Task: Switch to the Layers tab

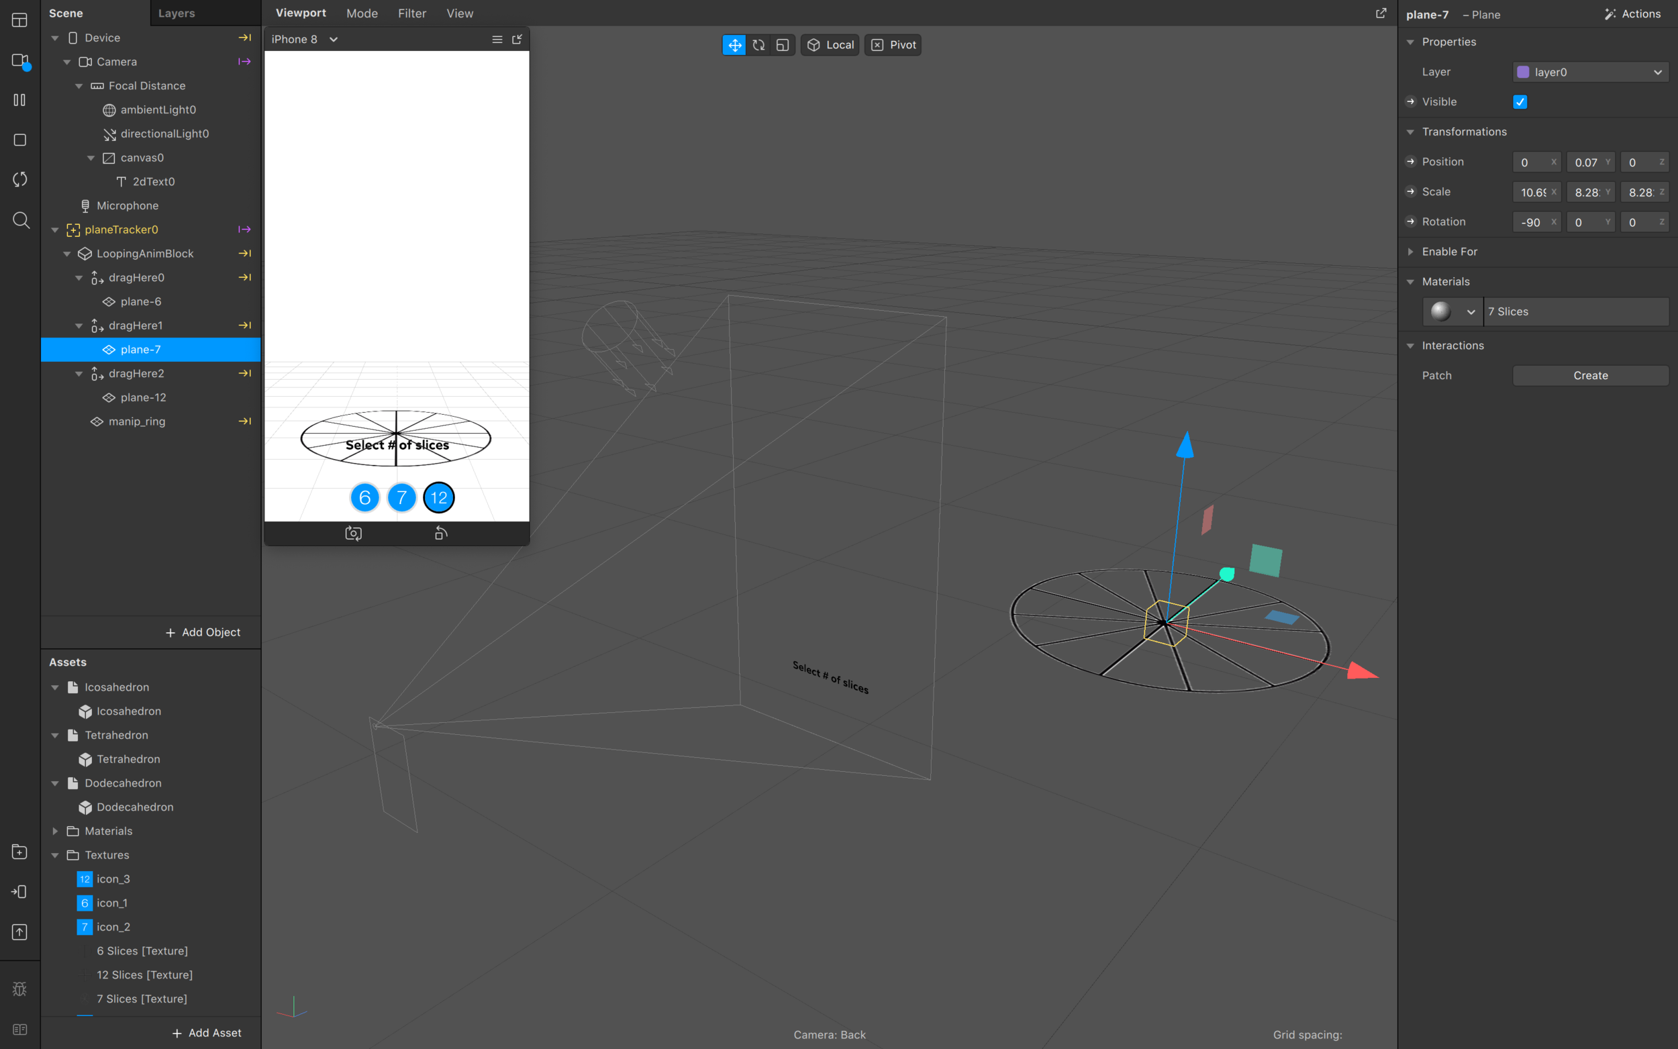Action: click(x=177, y=13)
